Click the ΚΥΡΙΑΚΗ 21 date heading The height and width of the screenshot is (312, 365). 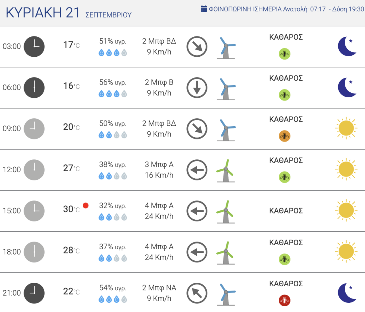[43, 12]
